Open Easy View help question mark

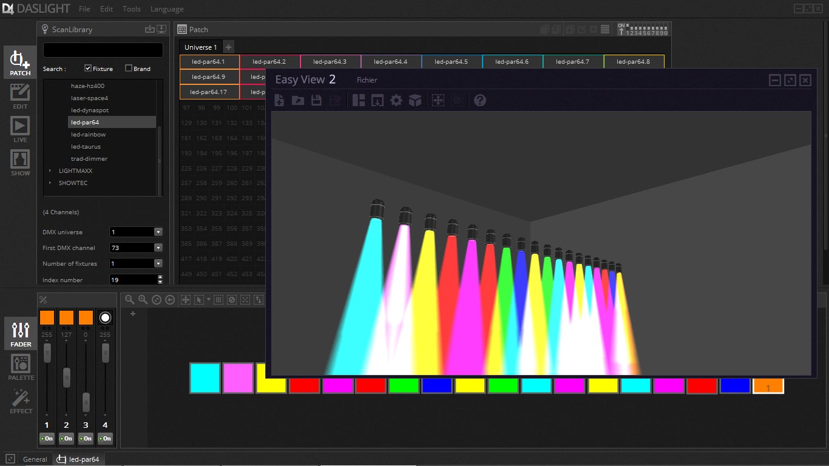[x=480, y=100]
